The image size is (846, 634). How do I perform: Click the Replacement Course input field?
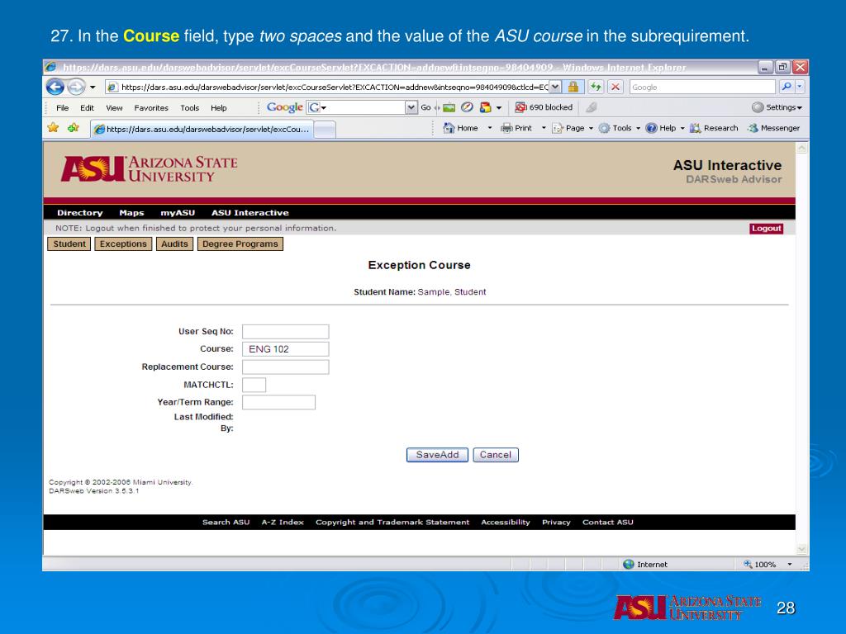(x=285, y=367)
